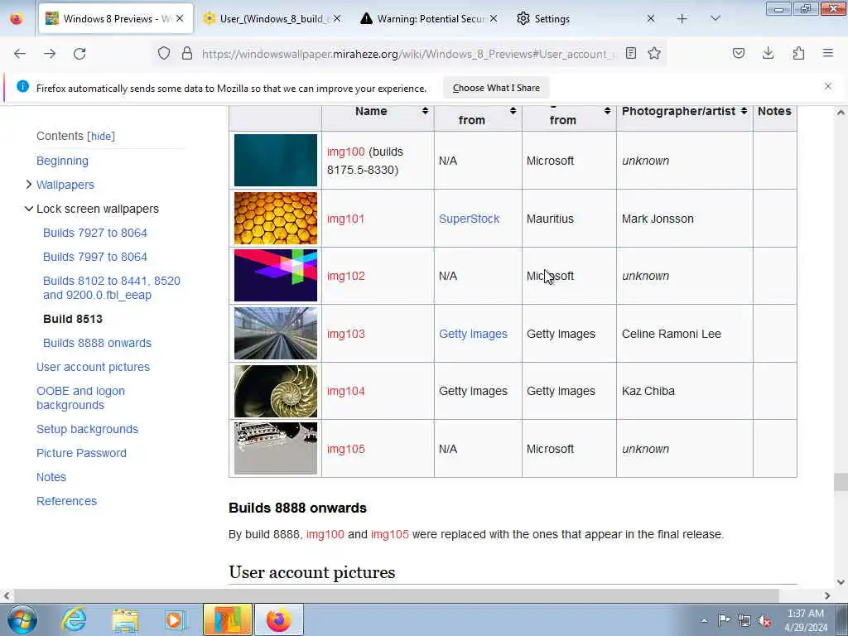848x636 pixels.
Task: Jump to OOBE and logon backgrounds
Action: coord(80,397)
